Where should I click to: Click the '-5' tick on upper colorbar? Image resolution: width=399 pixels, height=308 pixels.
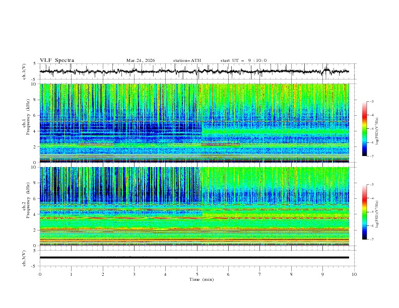tap(372, 129)
